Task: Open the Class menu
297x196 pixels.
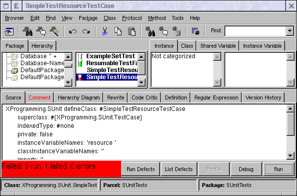Action: coord(110,18)
